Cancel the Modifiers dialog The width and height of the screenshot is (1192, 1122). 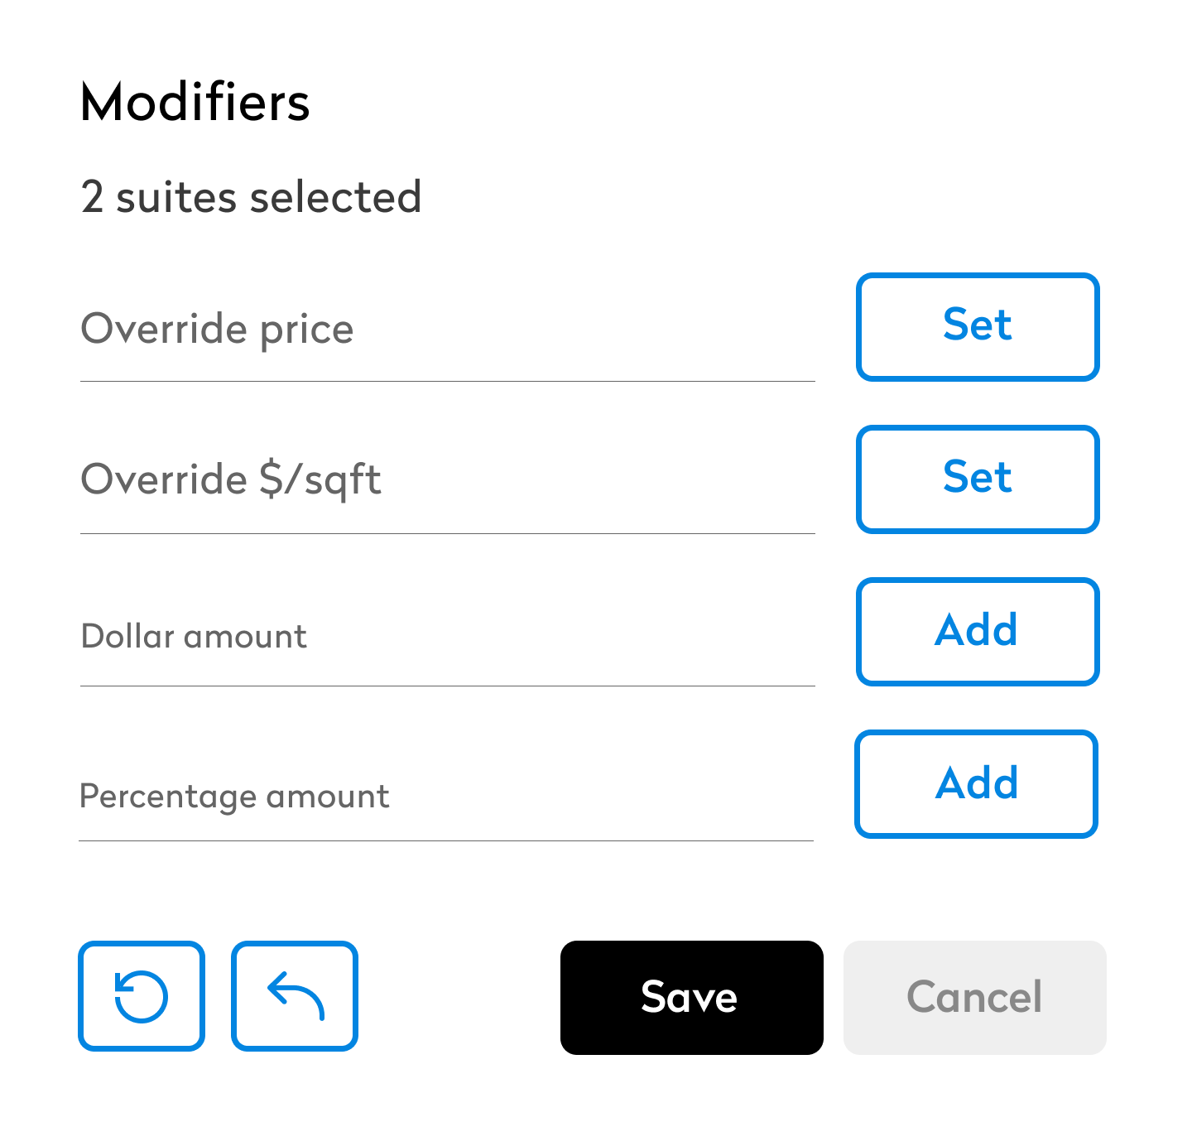click(974, 997)
